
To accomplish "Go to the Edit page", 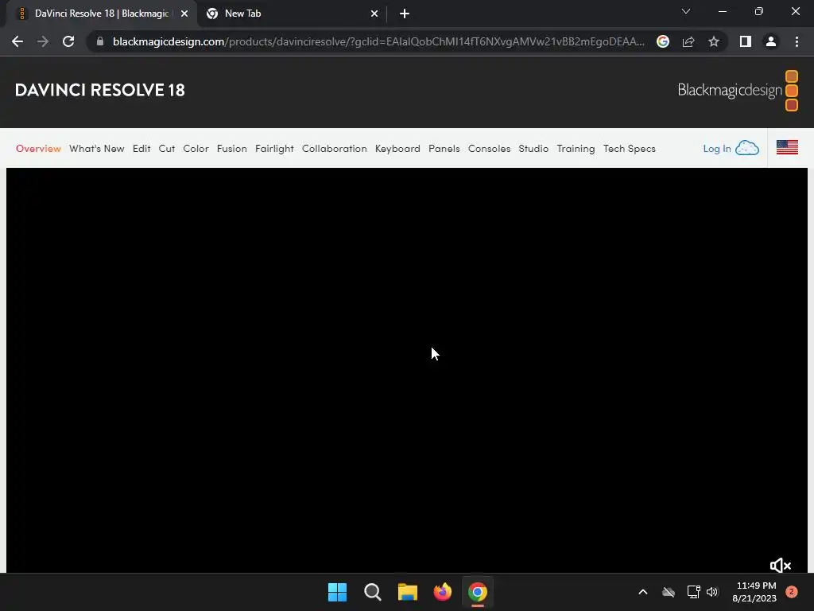I will (141, 149).
